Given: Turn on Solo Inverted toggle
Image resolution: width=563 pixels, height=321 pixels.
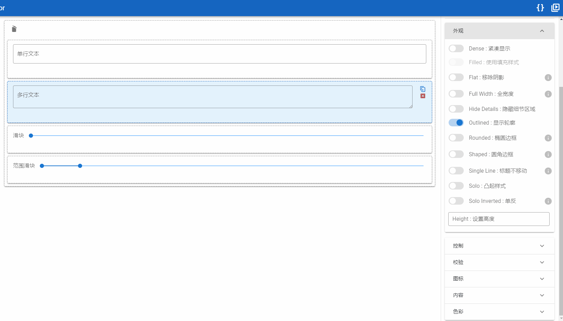Looking at the screenshot, I should tap(456, 201).
